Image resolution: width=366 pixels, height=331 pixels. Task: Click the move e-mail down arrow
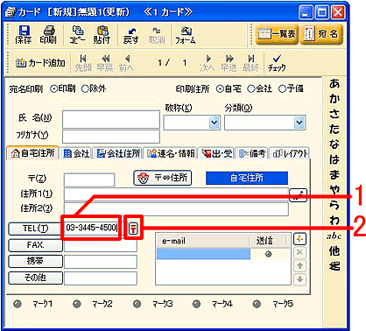[x=299, y=279]
